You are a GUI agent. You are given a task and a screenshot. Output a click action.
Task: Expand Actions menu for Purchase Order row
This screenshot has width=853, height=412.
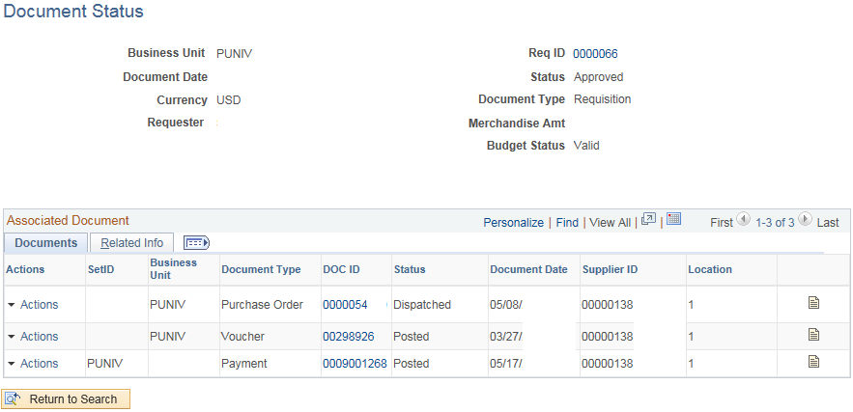33,305
